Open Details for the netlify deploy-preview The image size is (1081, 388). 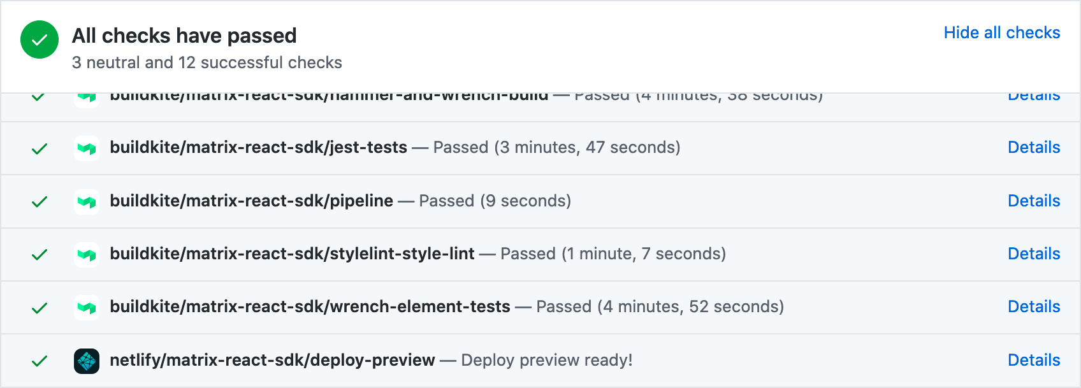[x=1034, y=360]
